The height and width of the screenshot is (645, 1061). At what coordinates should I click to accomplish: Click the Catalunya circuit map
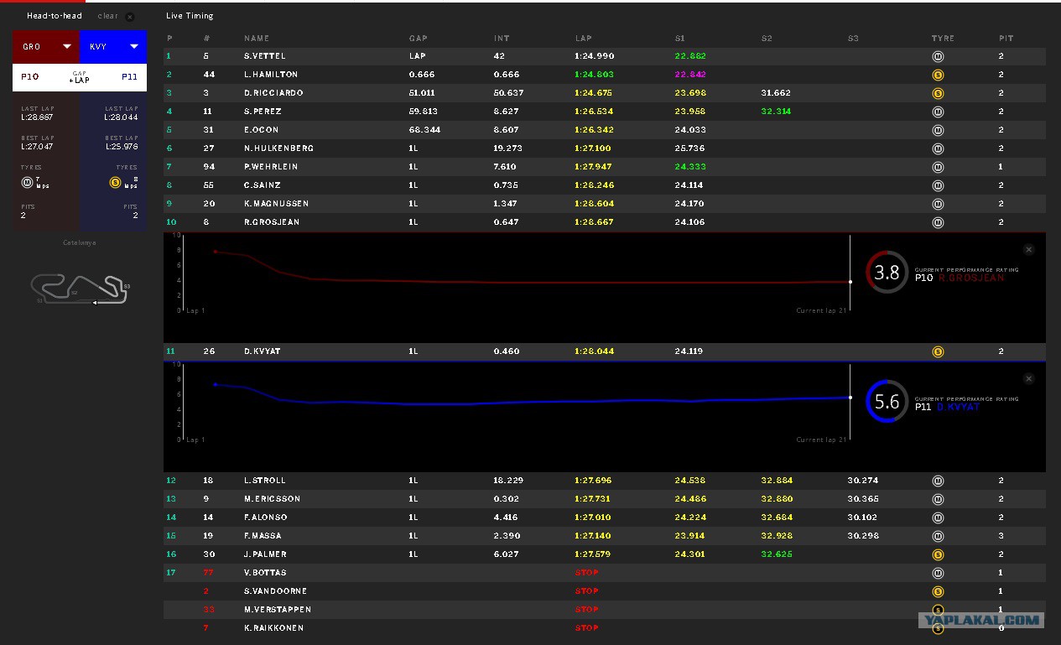81,289
